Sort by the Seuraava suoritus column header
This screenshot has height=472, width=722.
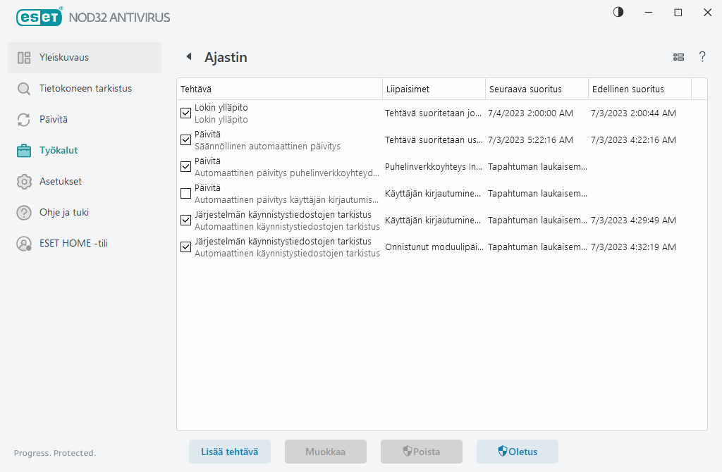[x=536, y=89]
